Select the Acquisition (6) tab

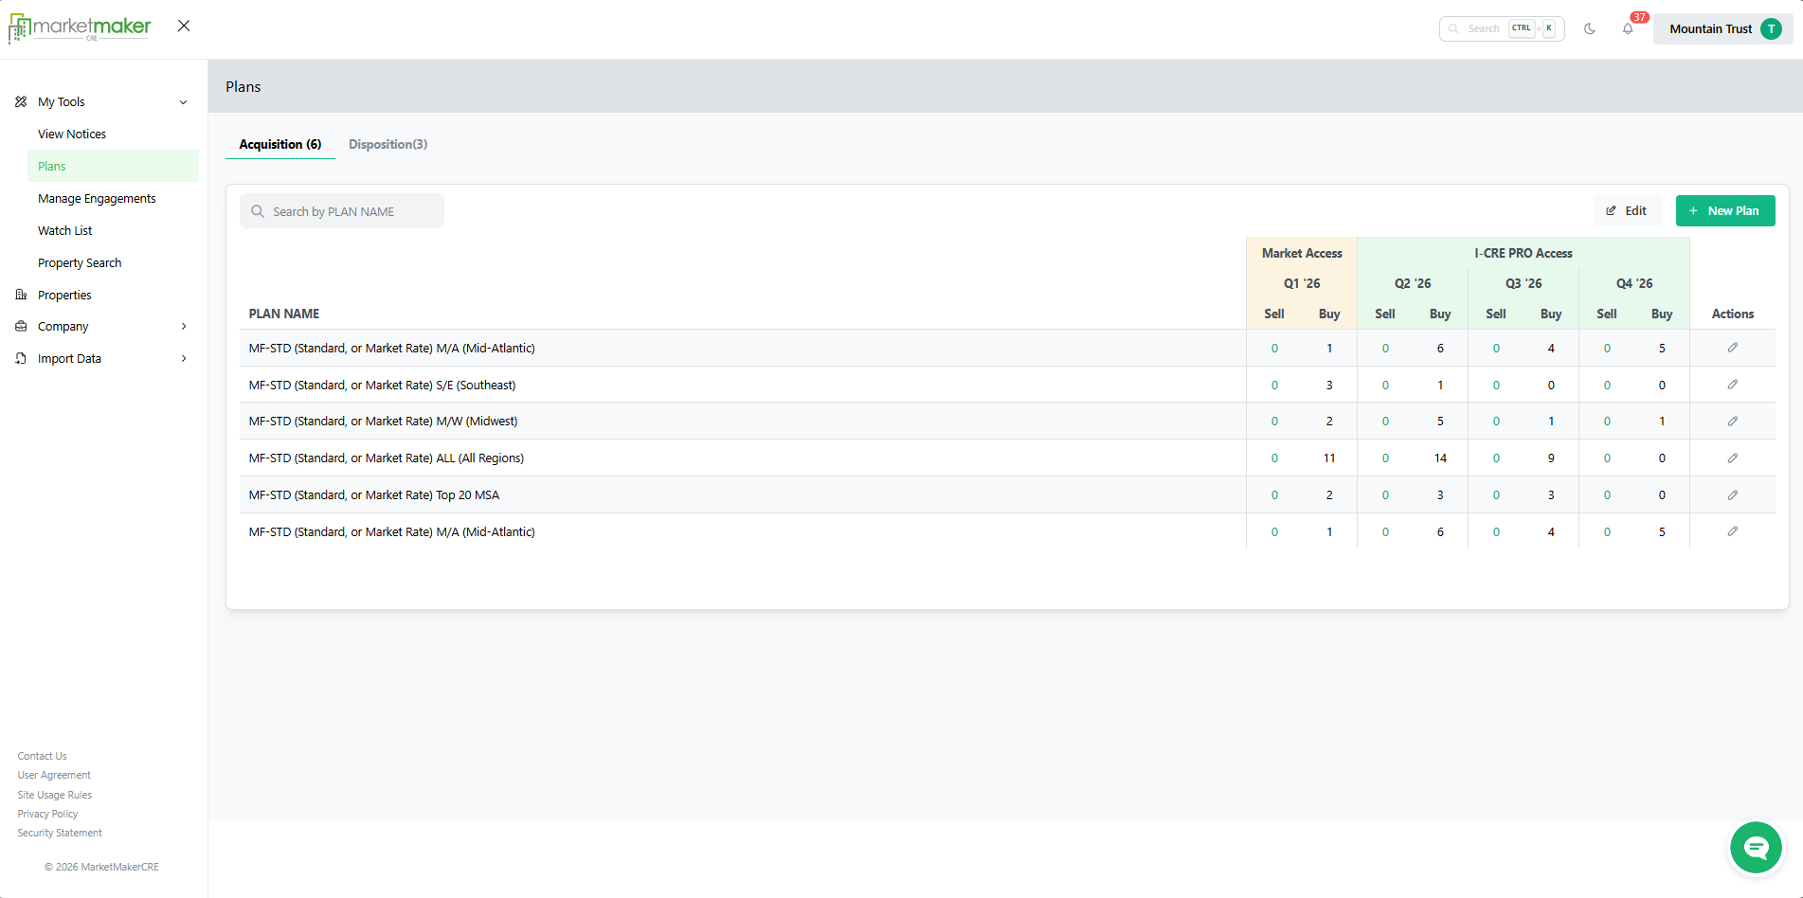pos(279,144)
